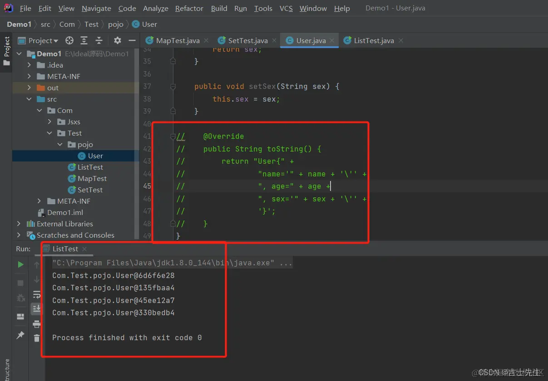Viewport: 548px width, 381px height.
Task: Switch to the ListTest.java editor tab
Action: click(374, 40)
